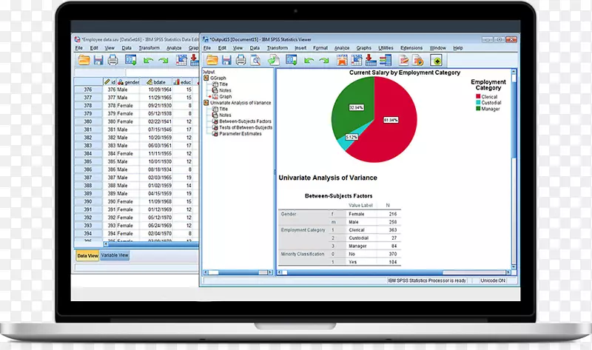The image size is (592, 350).
Task: Click gender column header in Data Editor
Action: (128, 82)
